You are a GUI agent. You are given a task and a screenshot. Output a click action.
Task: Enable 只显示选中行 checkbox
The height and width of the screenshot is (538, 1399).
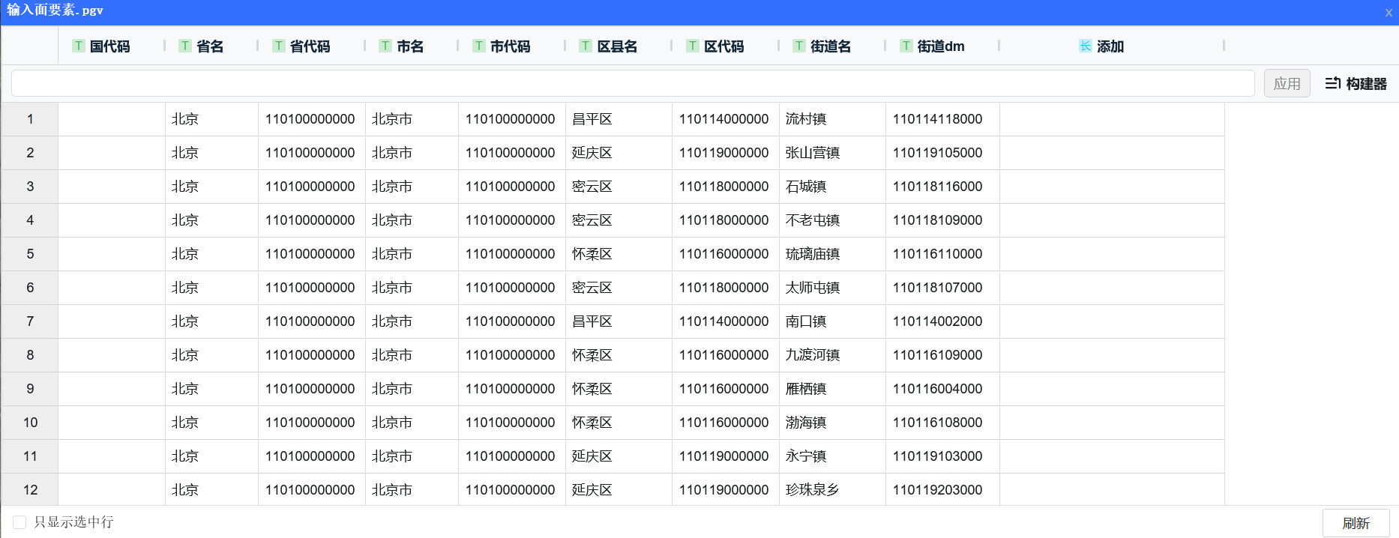[20, 522]
